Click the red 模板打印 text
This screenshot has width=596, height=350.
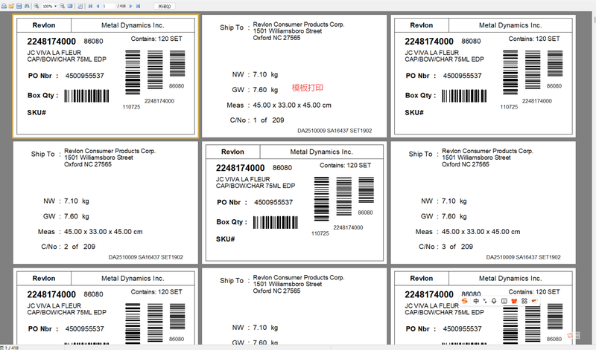[x=308, y=88]
